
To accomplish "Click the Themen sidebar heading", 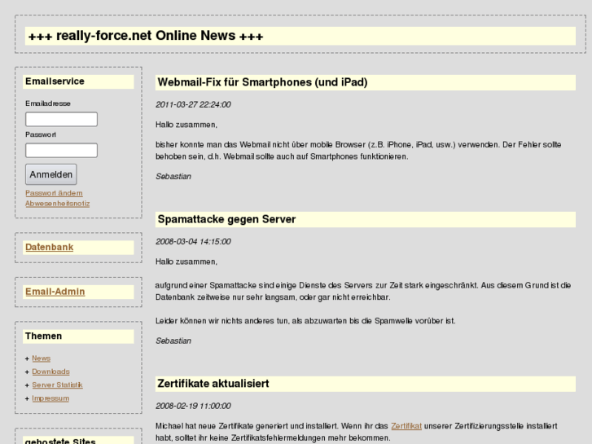I will 78,336.
